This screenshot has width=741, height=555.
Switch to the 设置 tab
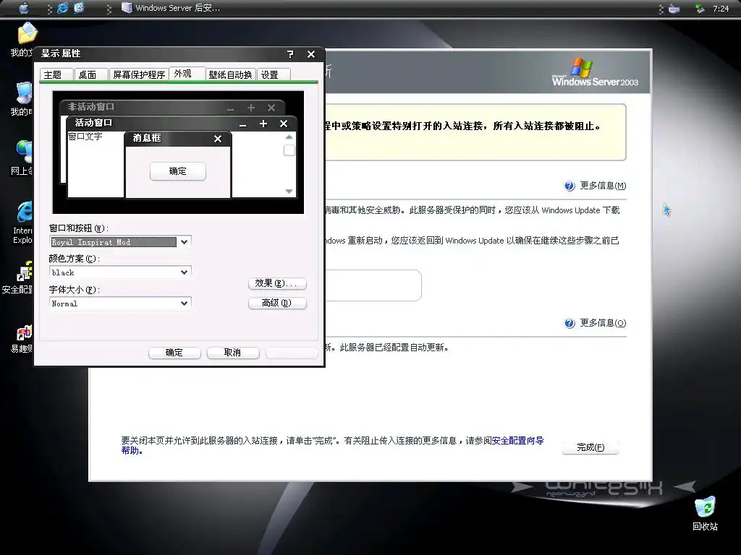coord(274,74)
